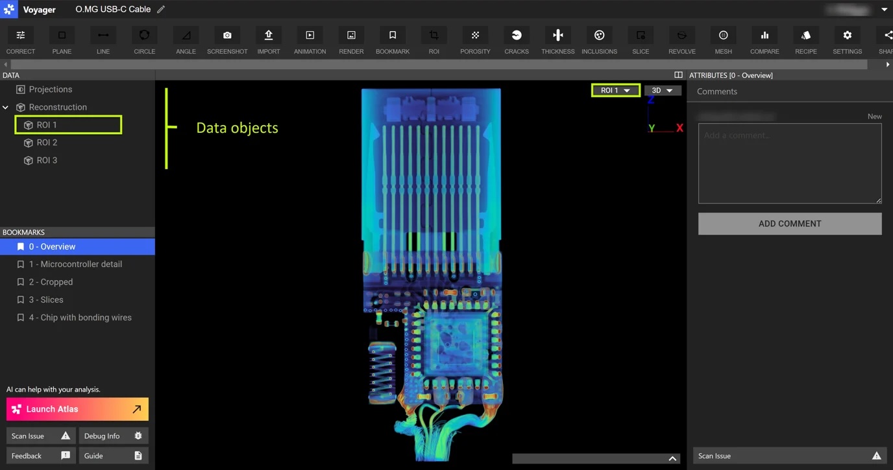Open the Cracks detection tool
Viewport: 893px width, 470px height.
pos(517,41)
